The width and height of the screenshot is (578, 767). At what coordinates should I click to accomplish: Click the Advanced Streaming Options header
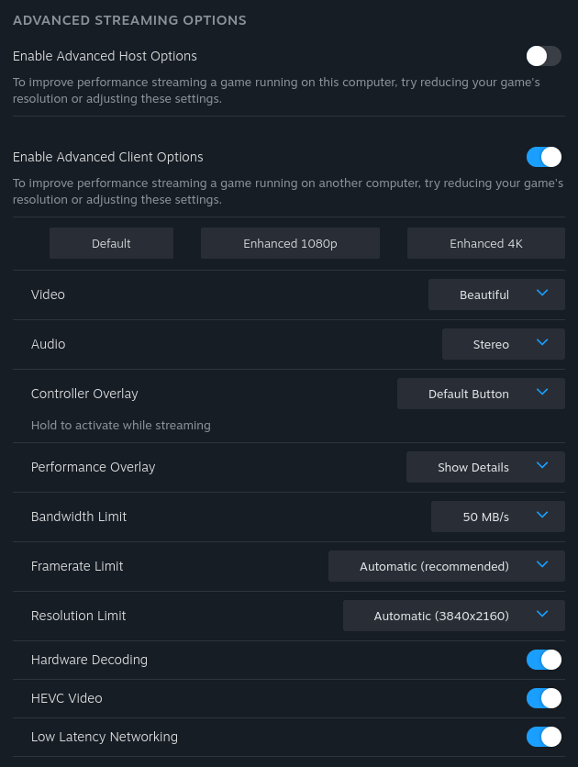129,19
